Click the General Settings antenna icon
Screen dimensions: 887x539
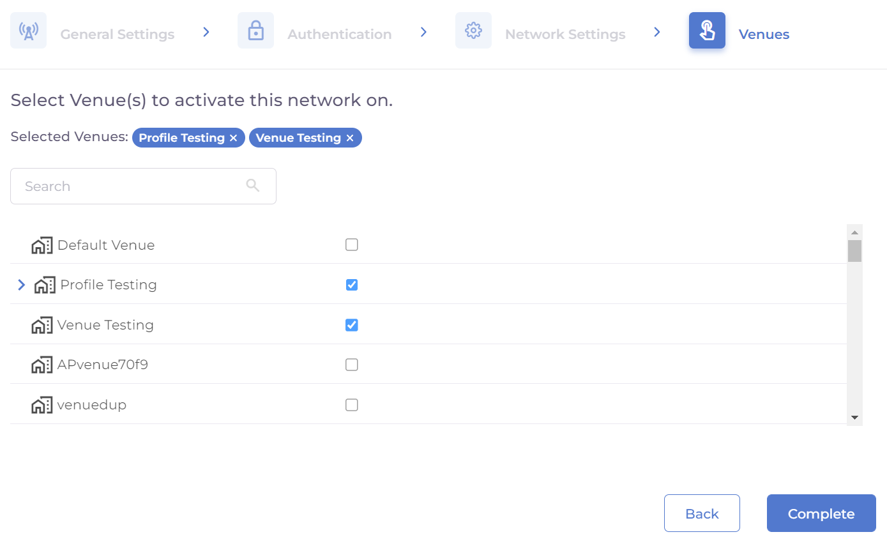[x=28, y=31]
